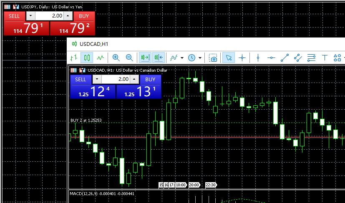Switch to line chart display
This screenshot has height=203, width=345.
coord(100,58)
